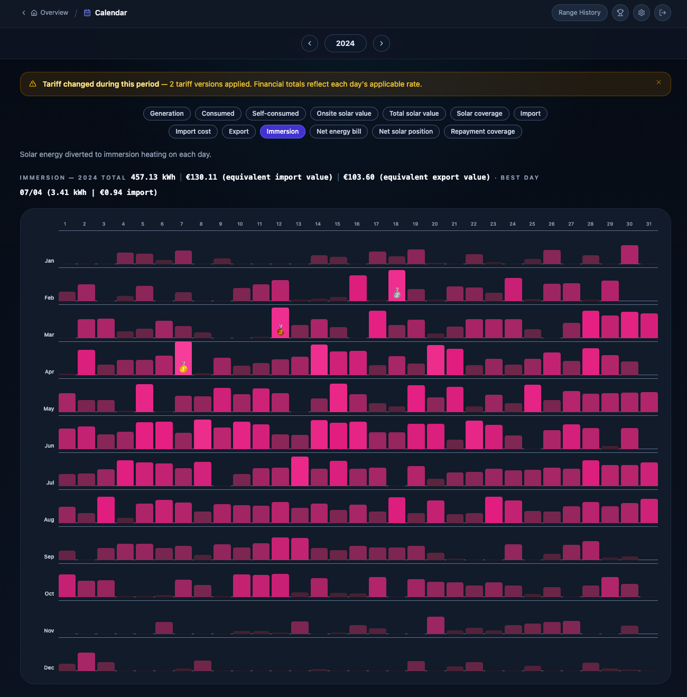Go to the next year
Viewport: 687px width, 697px height.
(x=382, y=43)
